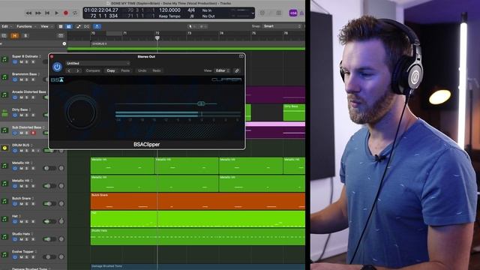Jump to the project start with the Go to Beginning button

(x=47, y=13)
